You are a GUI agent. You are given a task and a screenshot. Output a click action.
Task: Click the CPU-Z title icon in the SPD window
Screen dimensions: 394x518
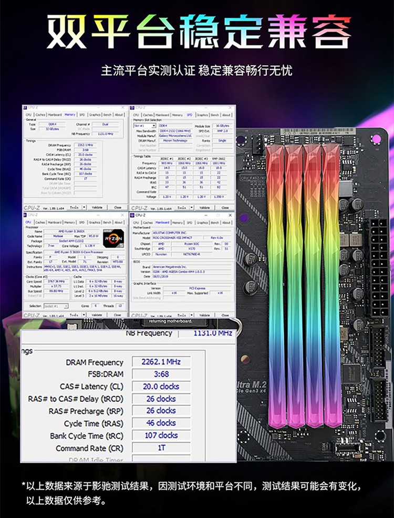[x=133, y=107]
